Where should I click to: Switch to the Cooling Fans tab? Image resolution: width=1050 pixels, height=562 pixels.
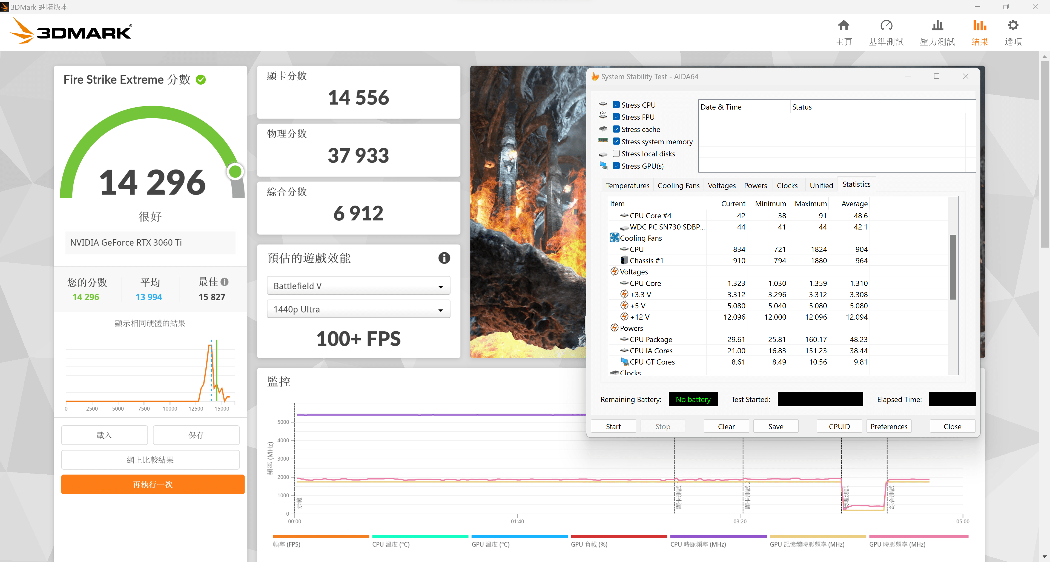coord(678,185)
